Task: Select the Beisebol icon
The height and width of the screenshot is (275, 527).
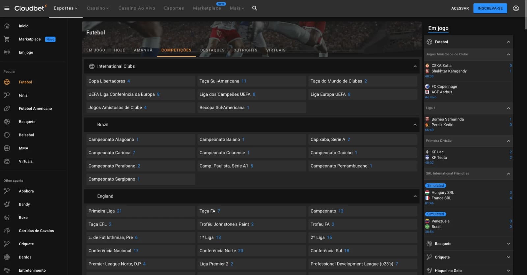Action: (7, 135)
